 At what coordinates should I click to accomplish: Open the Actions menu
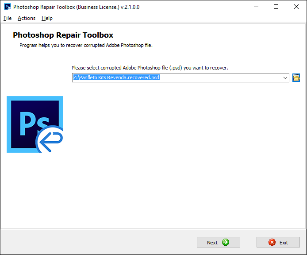27,18
